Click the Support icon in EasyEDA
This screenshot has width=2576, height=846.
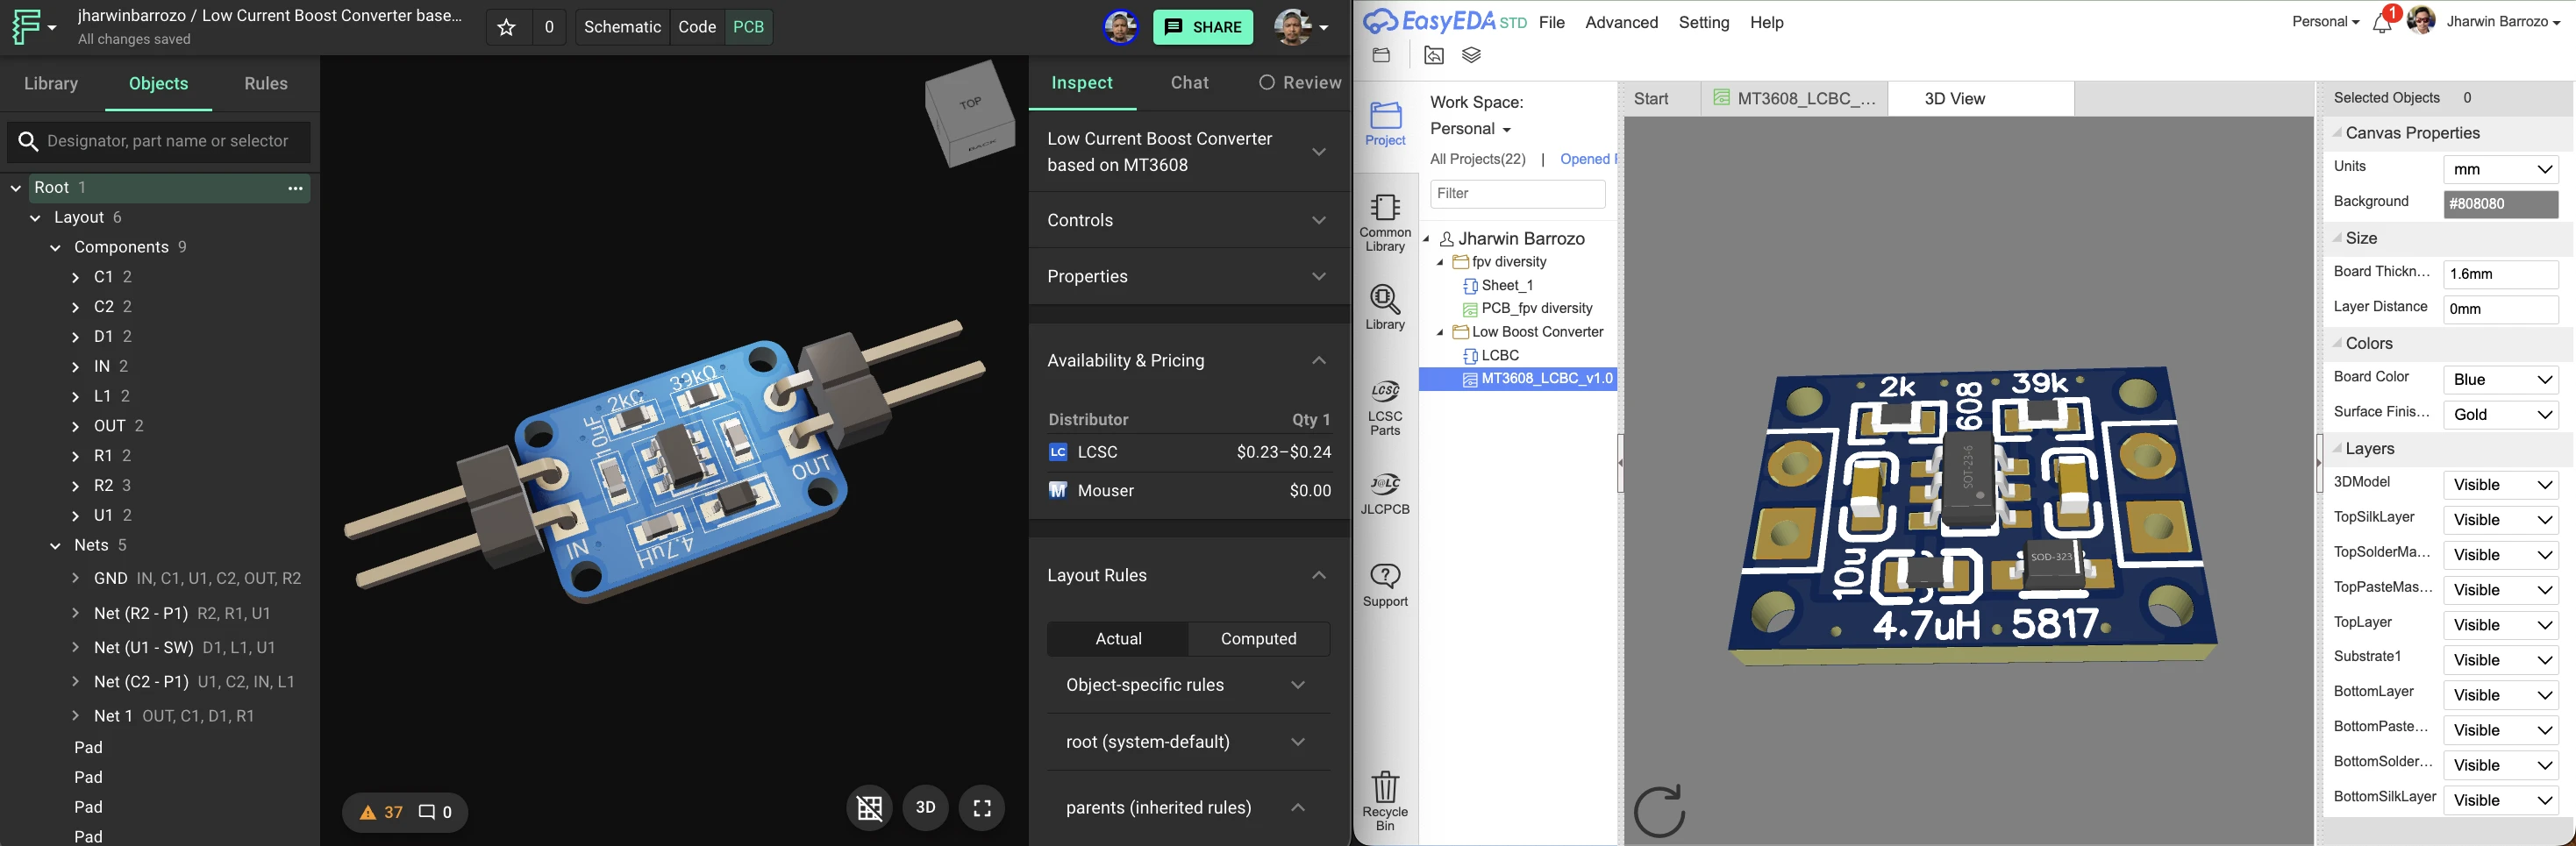coord(1385,582)
